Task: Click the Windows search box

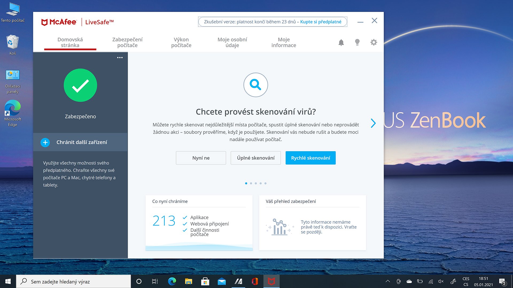Action: tap(73, 281)
